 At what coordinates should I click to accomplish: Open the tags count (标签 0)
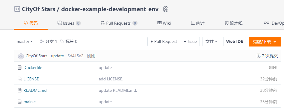tap(69, 41)
